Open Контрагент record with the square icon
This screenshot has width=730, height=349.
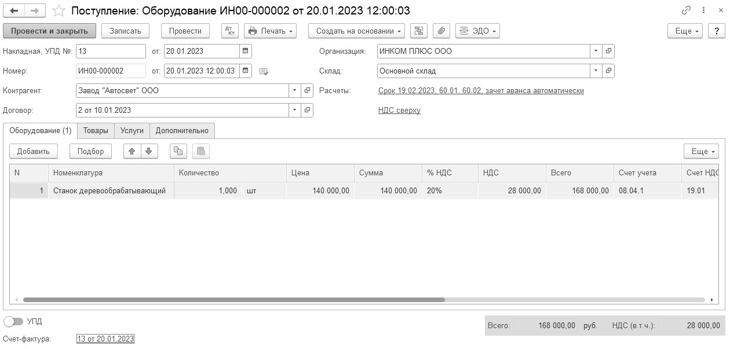pos(307,90)
